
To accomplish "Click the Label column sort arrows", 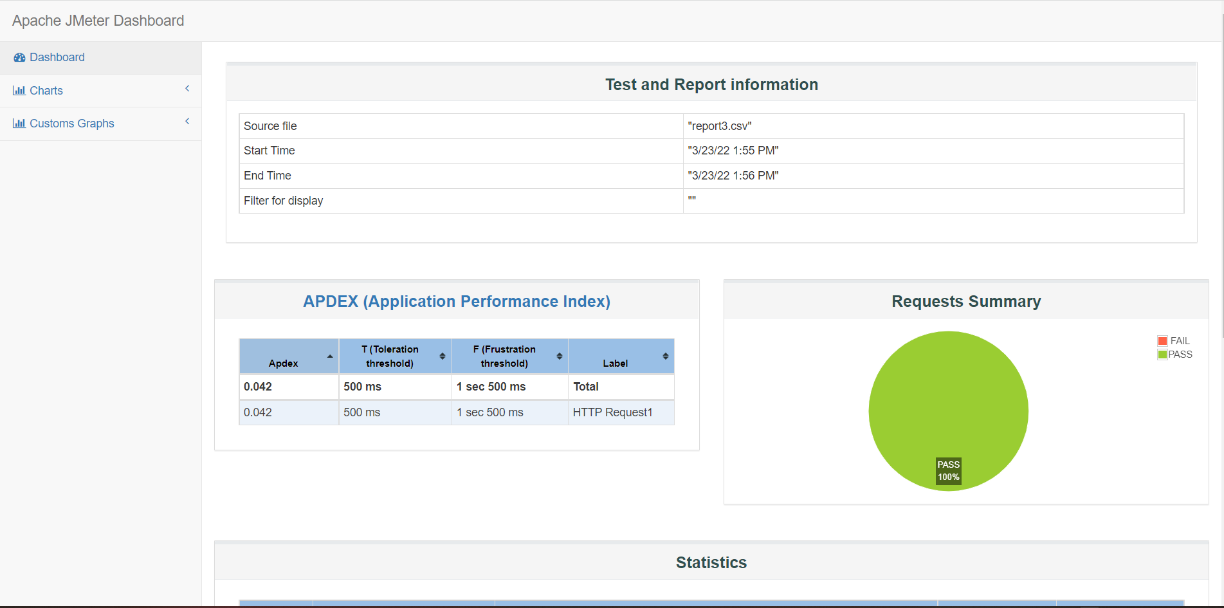I will [666, 356].
